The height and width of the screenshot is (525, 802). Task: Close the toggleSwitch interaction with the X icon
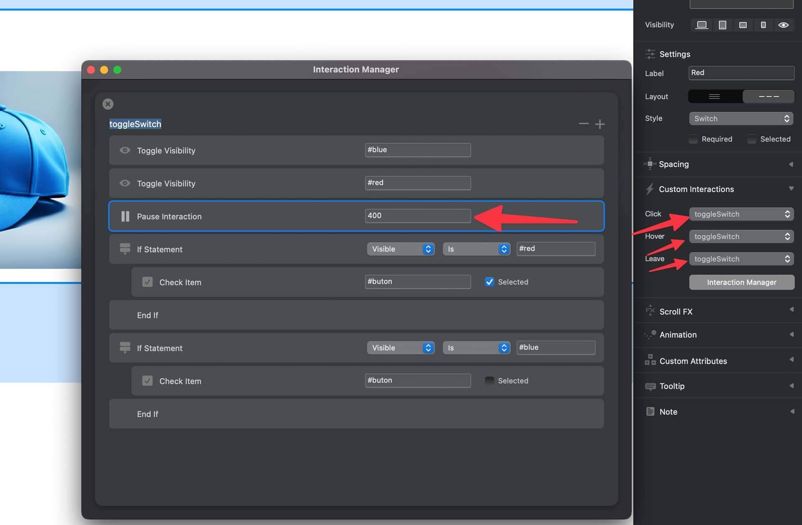108,104
